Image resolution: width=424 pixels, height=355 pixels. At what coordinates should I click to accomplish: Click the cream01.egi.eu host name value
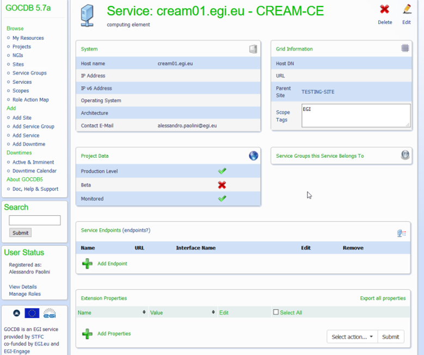tap(175, 64)
